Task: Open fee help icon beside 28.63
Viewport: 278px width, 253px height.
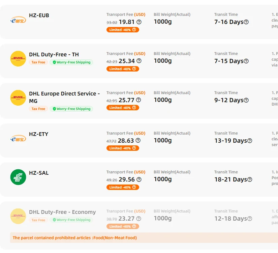Action: (x=138, y=140)
